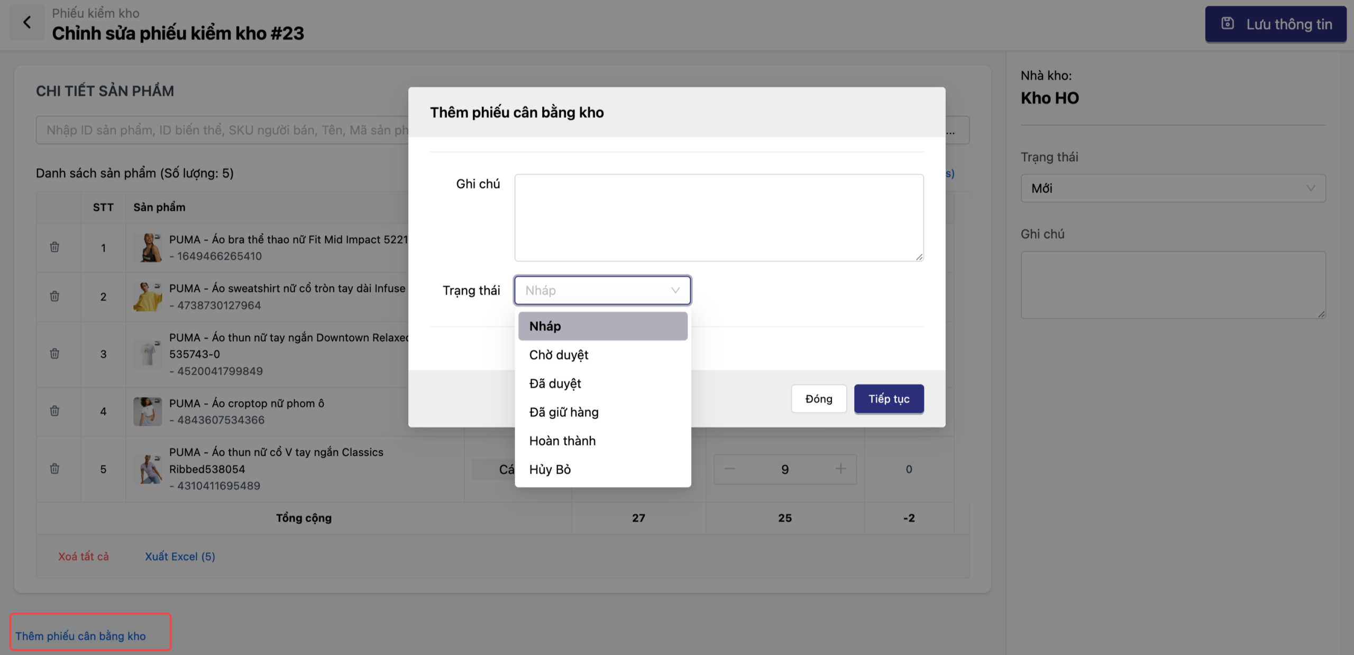Click the Tiếp tục button
This screenshot has height=655, width=1354.
pyautogui.click(x=889, y=399)
